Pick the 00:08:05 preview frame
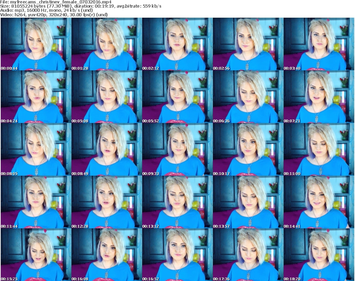This screenshot has width=355, height=281. 36,150
